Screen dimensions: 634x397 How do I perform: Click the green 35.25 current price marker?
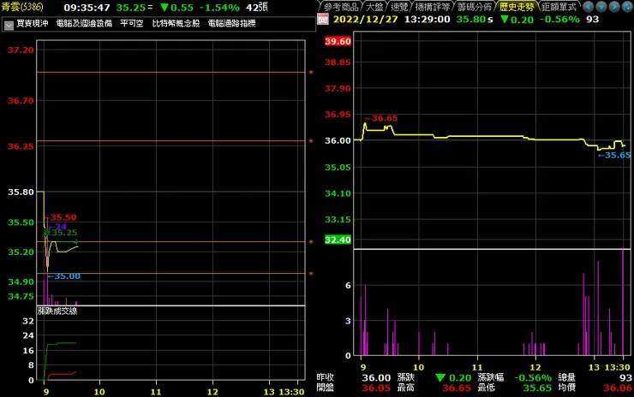(x=63, y=233)
